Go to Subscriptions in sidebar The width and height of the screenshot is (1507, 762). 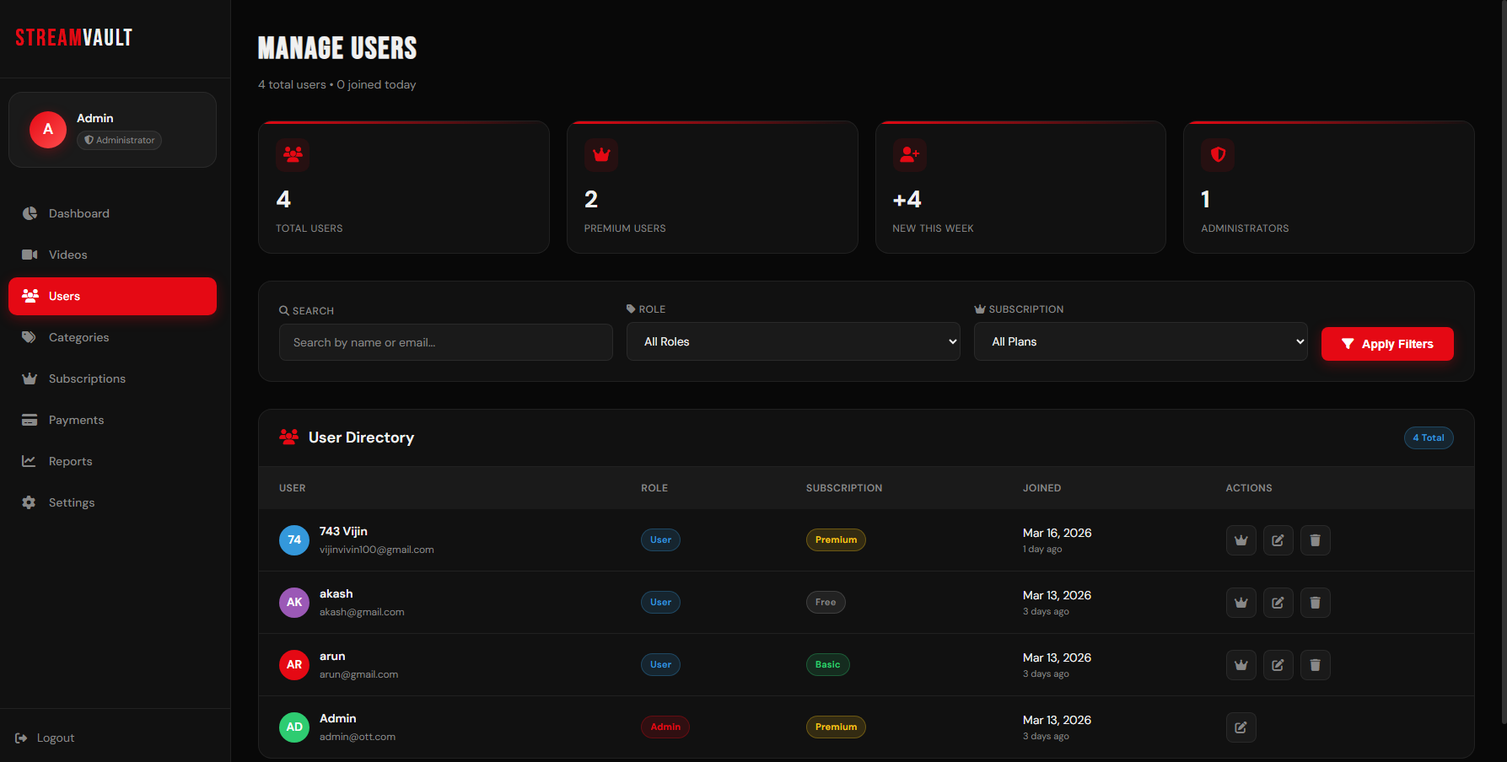[87, 378]
